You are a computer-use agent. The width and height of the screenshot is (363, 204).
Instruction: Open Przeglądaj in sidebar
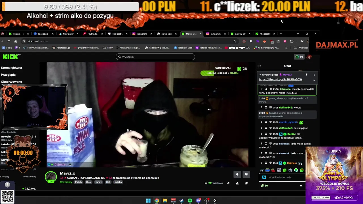click(x=9, y=75)
